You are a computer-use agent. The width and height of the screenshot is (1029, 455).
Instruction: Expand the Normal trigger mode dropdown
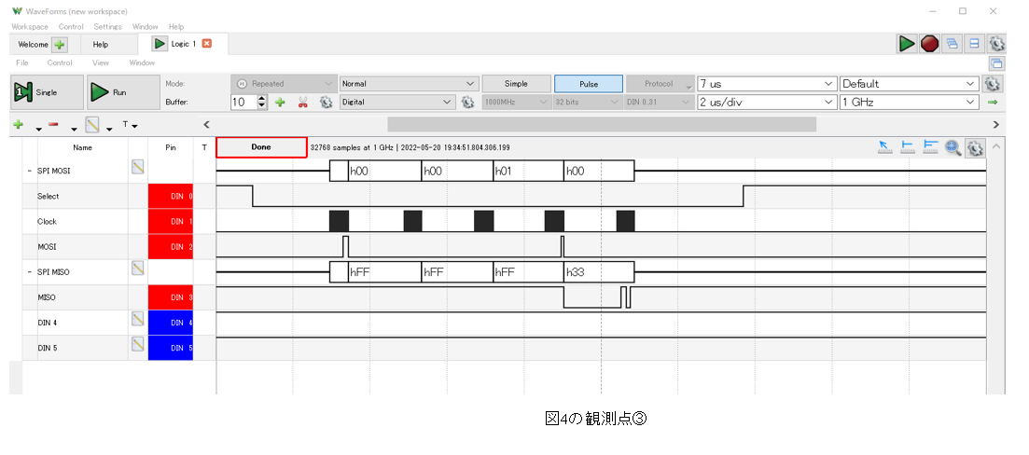[x=409, y=83]
